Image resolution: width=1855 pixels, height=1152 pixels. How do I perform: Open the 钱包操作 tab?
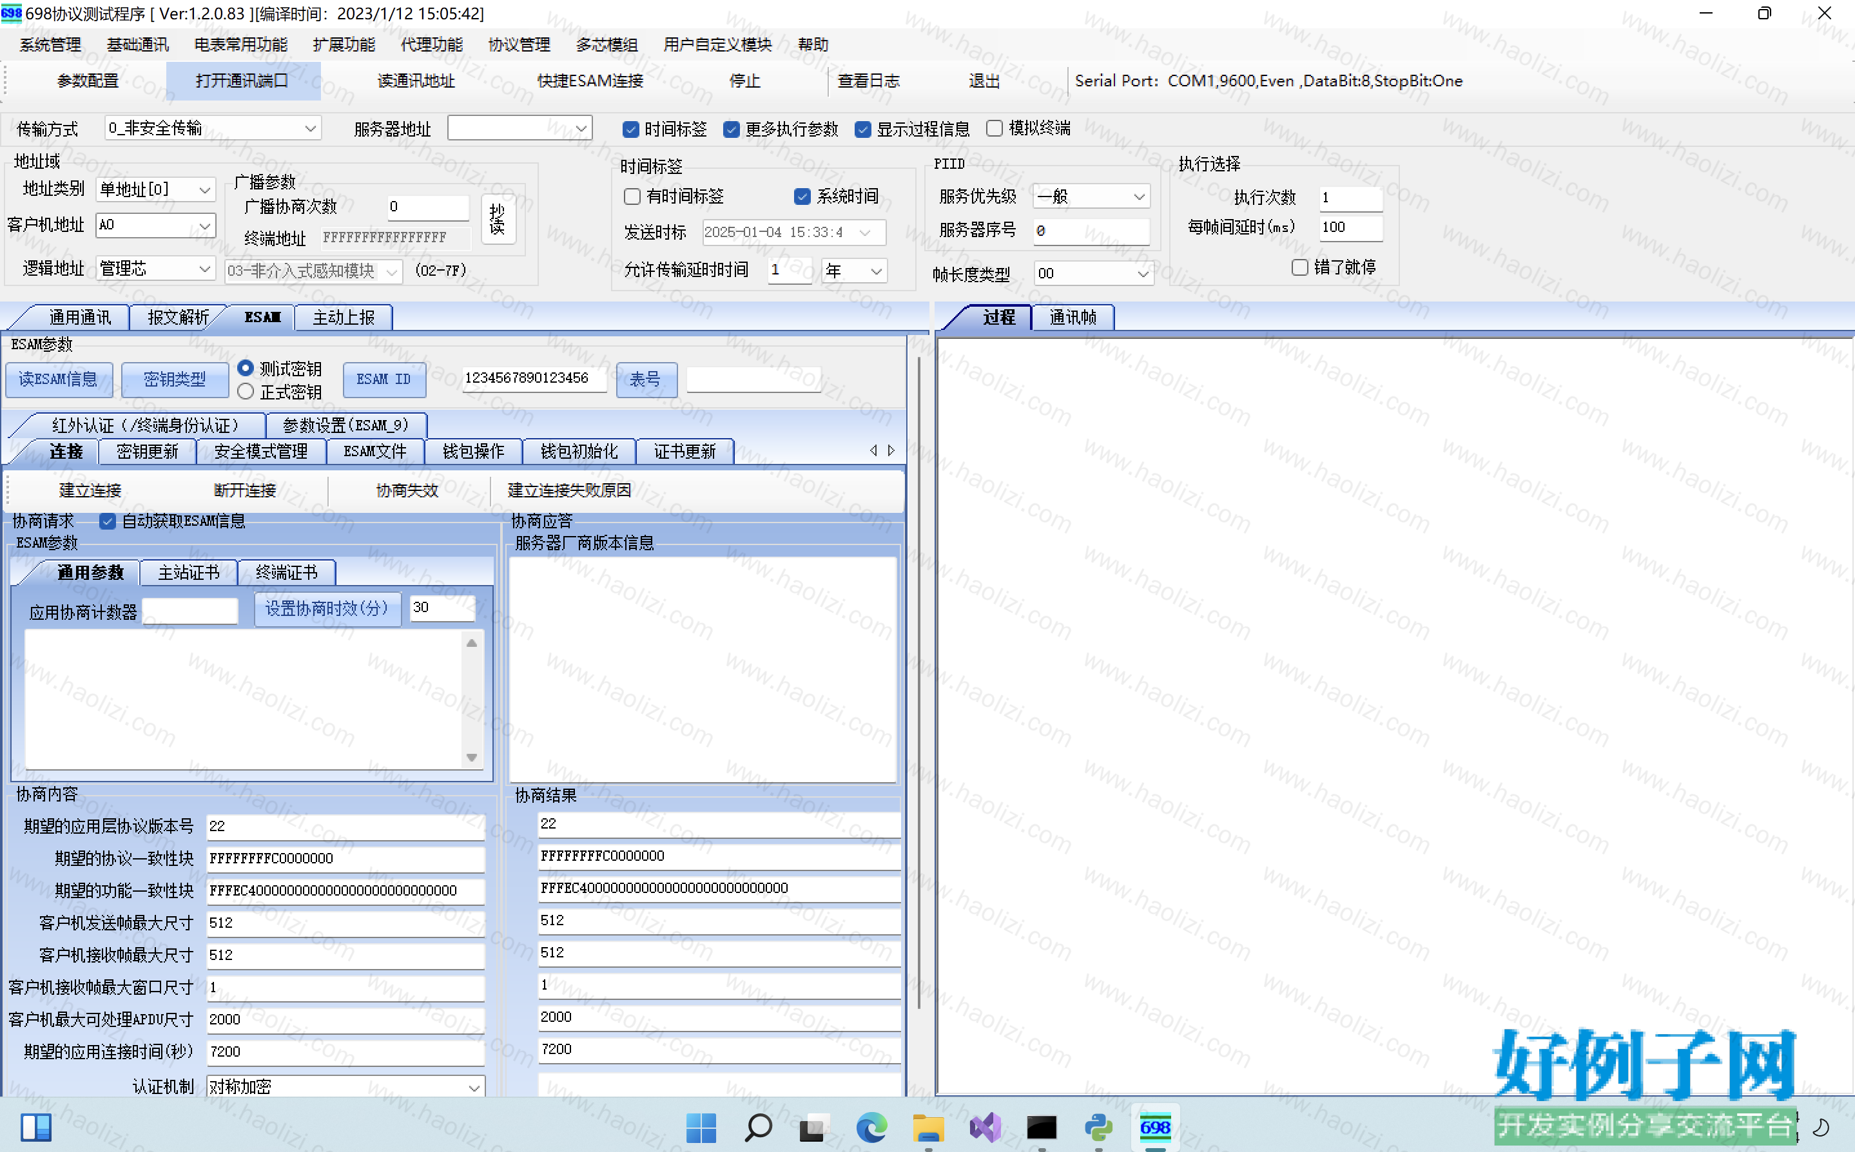coord(473,452)
